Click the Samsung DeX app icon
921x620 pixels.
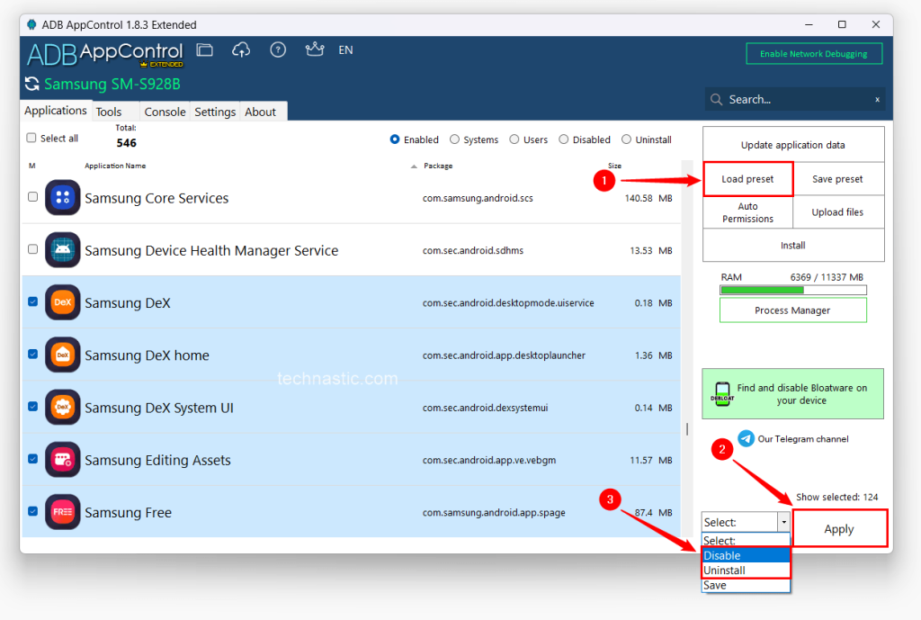click(61, 302)
